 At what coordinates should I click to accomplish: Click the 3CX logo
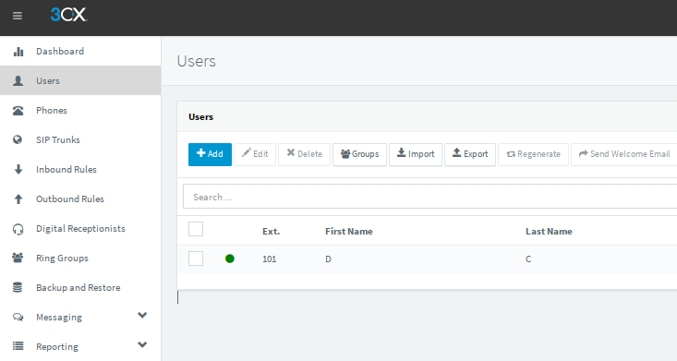pyautogui.click(x=68, y=15)
